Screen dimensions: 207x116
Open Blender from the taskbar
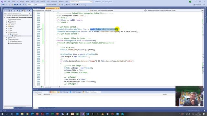103,114
